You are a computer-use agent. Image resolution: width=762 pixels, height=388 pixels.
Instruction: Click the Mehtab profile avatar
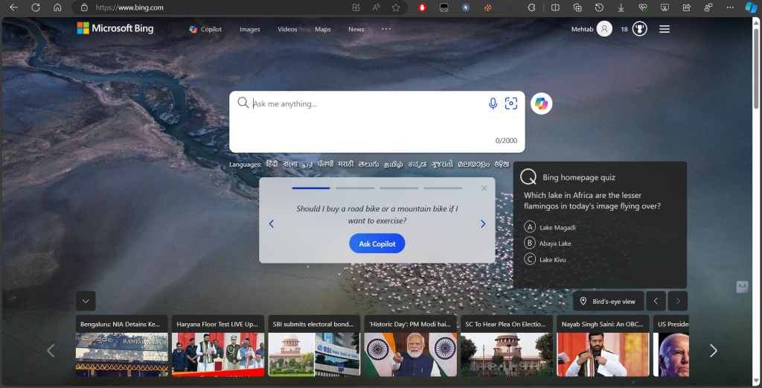(604, 29)
